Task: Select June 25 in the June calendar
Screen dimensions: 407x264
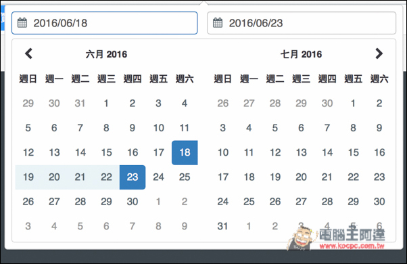Action: click(185, 177)
